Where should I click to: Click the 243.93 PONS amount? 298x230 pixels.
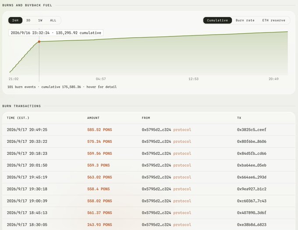[99, 225]
